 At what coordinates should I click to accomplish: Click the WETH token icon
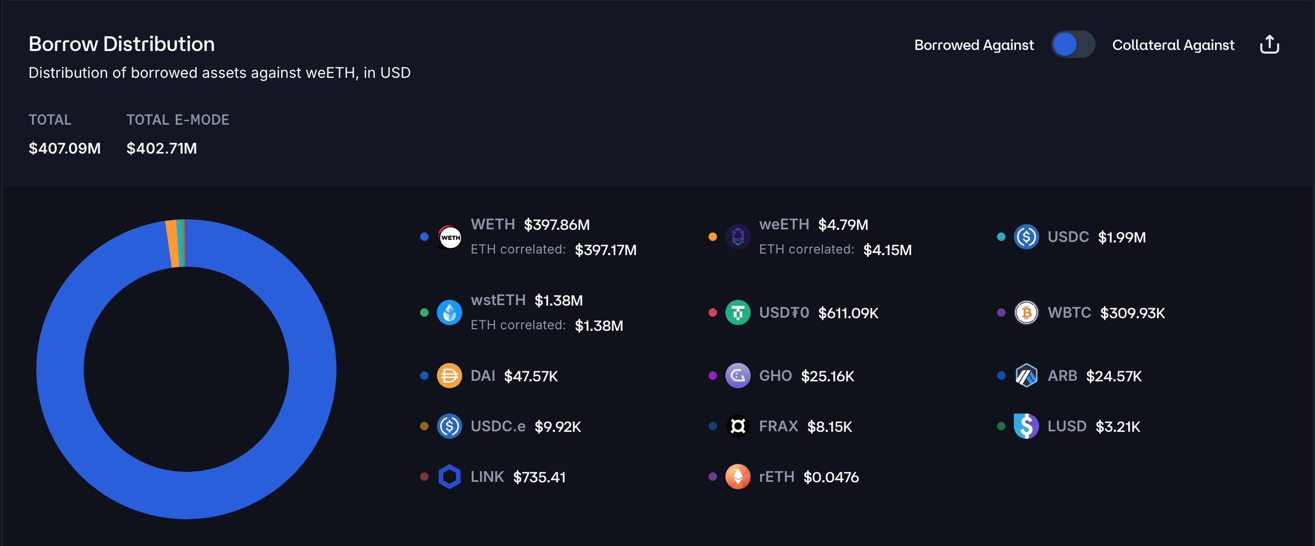(450, 237)
